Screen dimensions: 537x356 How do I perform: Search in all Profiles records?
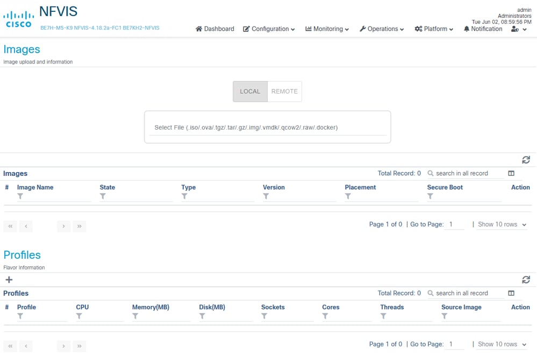coord(466,293)
